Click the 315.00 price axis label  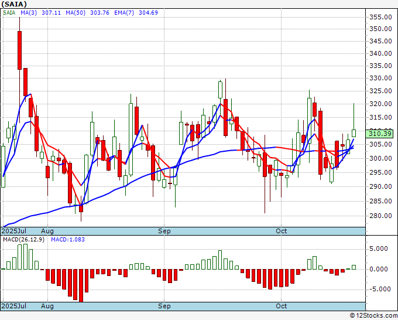tap(380, 117)
